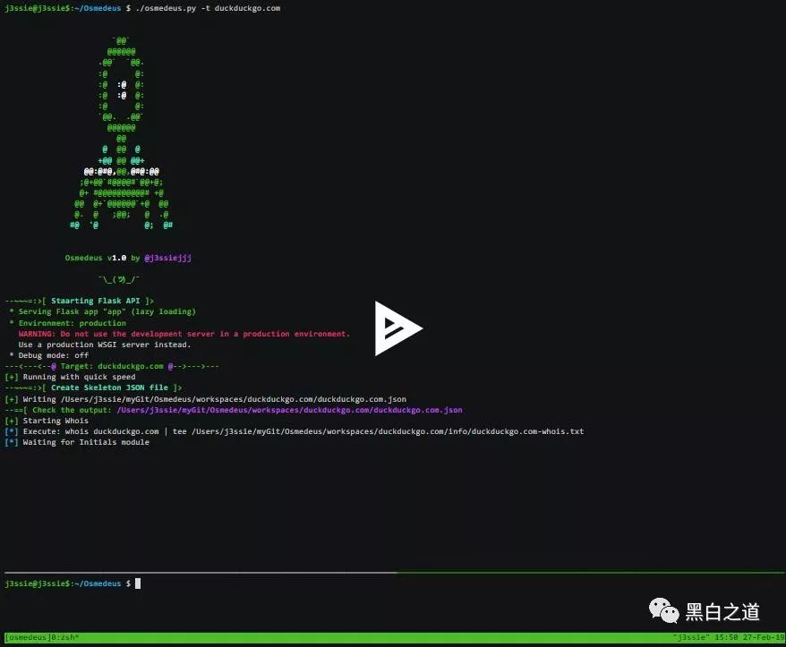Screen dimensions: 786x647
Task: Click 'Waiting for Initials module' line
Action: [77, 443]
